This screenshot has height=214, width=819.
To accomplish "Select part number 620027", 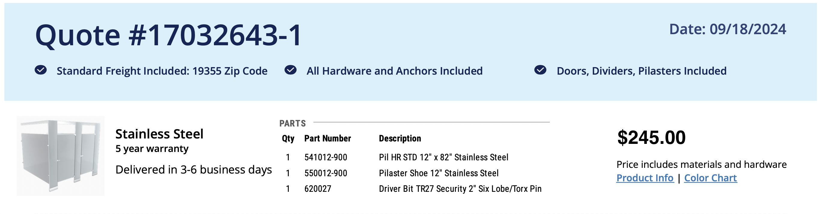I will [318, 189].
